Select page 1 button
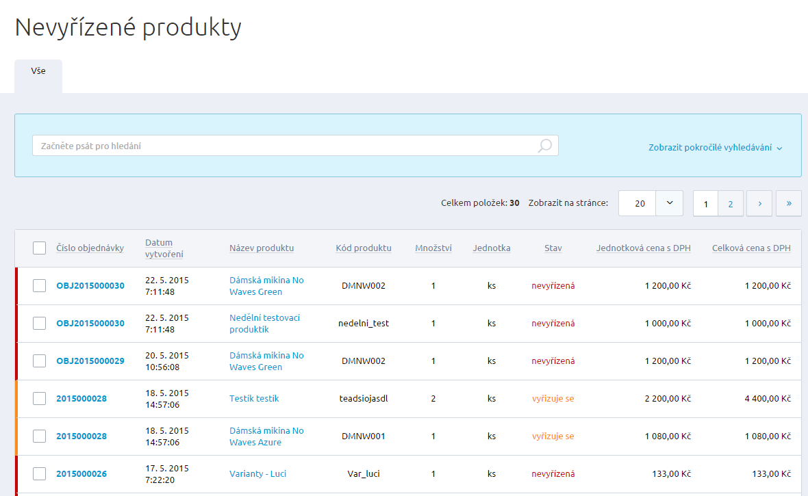 tap(705, 203)
